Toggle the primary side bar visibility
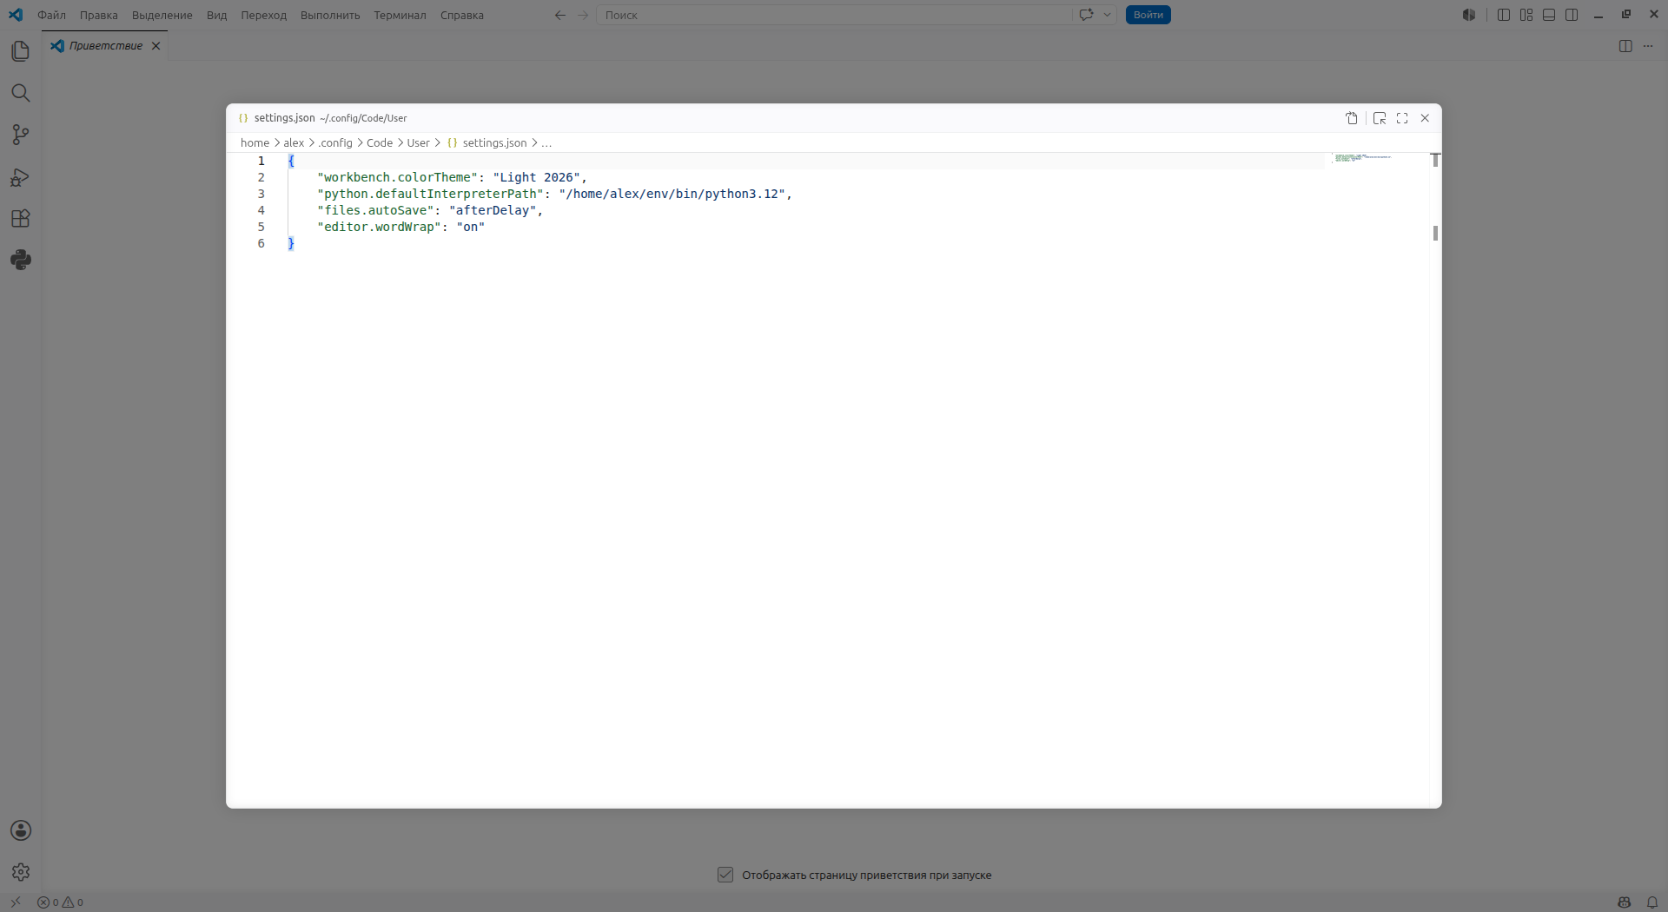 [x=1504, y=15]
